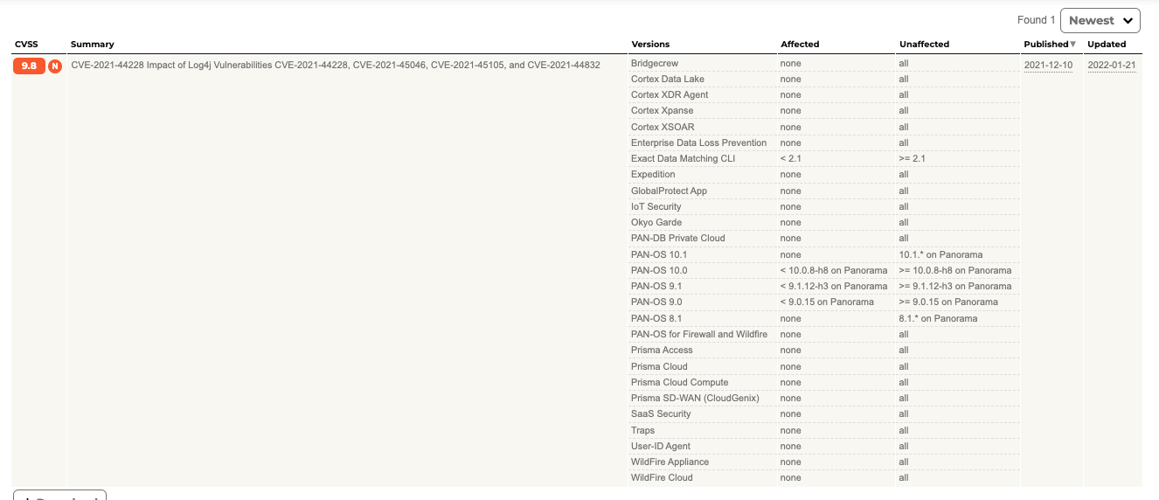Click the 9.8 CVSS score badge

[x=29, y=66]
